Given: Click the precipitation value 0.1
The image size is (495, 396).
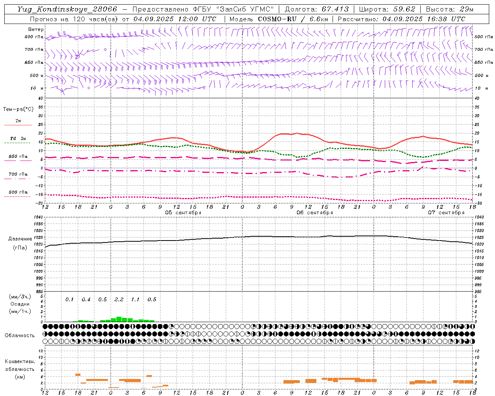Looking at the screenshot, I should click(x=69, y=300).
